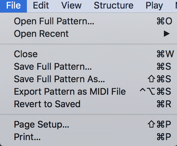Choose Open Full Pattern… menu entry
Screen dimensions: 177x146
tap(88, 21)
